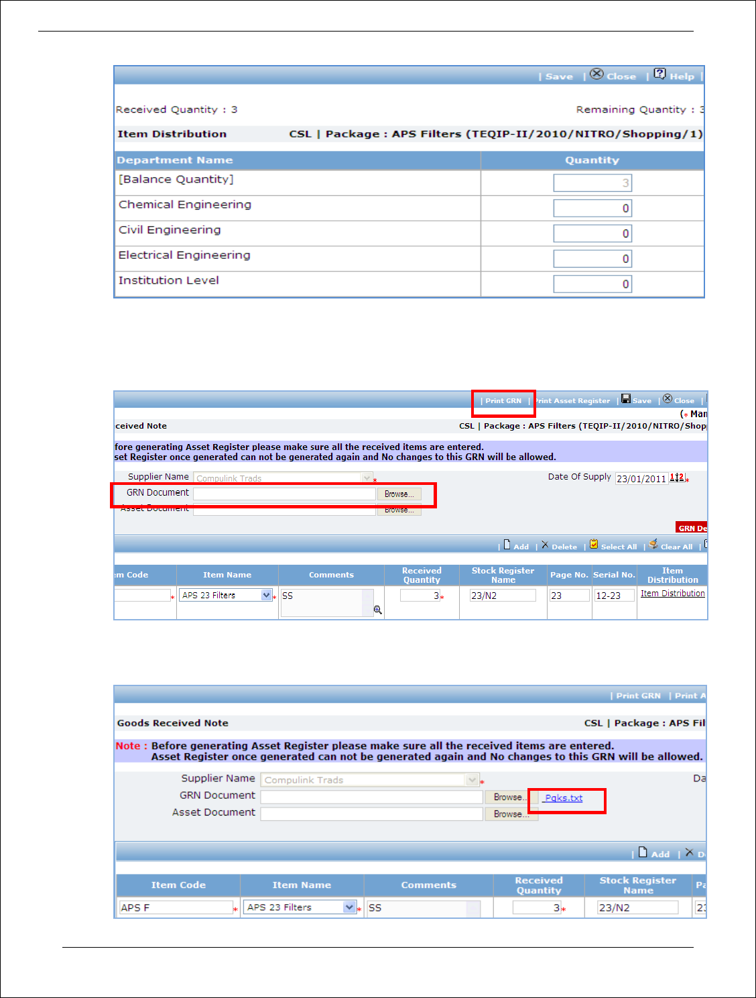Select the Balance Quantity field showing 3
Image resolution: width=756 pixels, height=998 pixels.
point(592,183)
